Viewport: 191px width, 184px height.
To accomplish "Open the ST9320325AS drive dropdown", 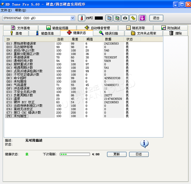I will [x=39, y=18].
